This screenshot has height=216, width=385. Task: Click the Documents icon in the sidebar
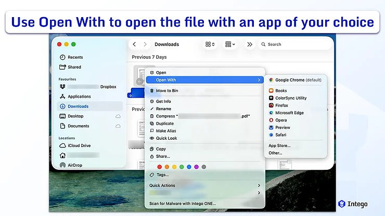62,126
